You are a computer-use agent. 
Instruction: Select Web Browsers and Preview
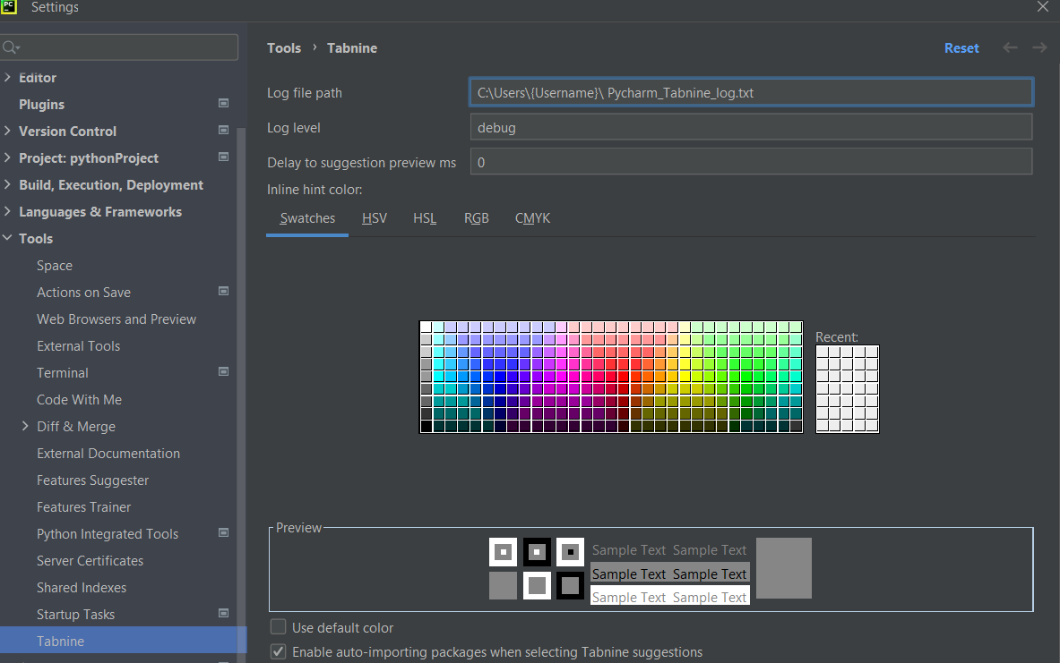[116, 319]
